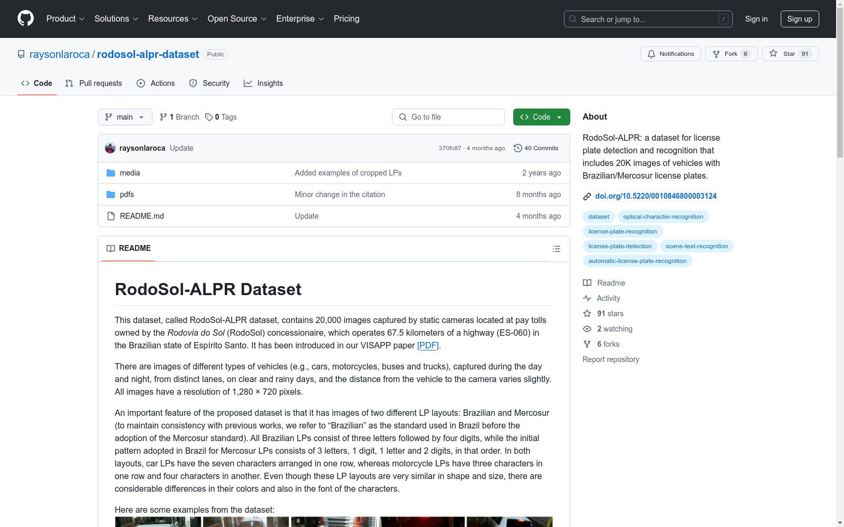Click the commit history clock icon
Image resolution: width=844 pixels, height=527 pixels.
pos(518,148)
